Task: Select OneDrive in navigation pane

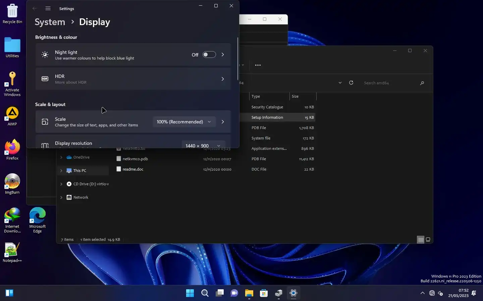Action: [x=81, y=157]
